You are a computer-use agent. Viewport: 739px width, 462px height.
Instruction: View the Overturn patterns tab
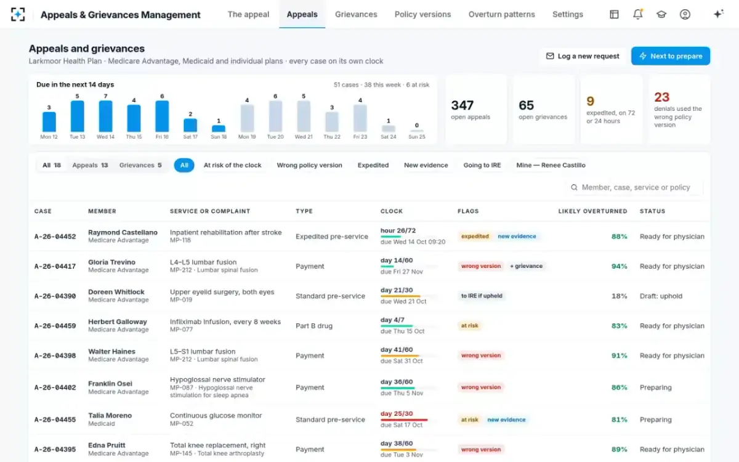coord(501,14)
